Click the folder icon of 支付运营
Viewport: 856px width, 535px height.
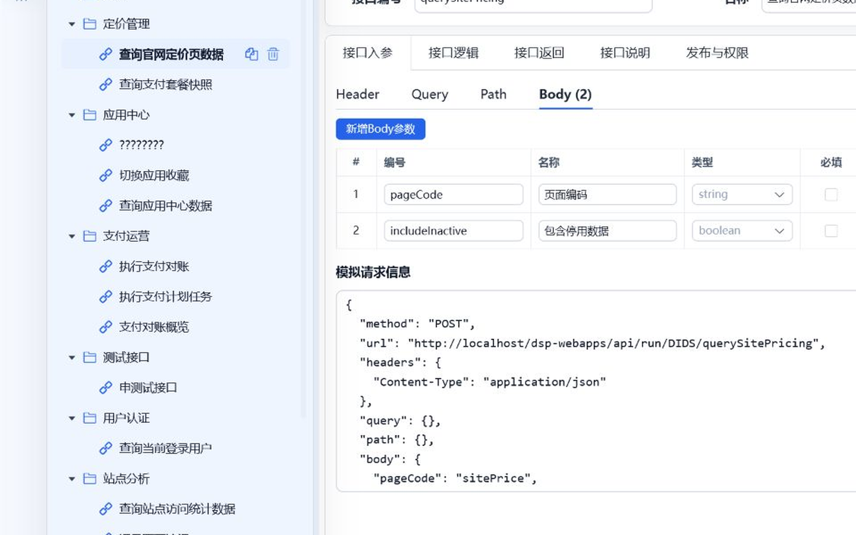coord(90,236)
